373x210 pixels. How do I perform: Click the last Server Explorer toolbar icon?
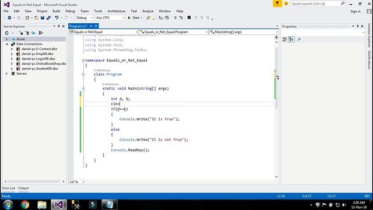pyautogui.click(x=41, y=33)
